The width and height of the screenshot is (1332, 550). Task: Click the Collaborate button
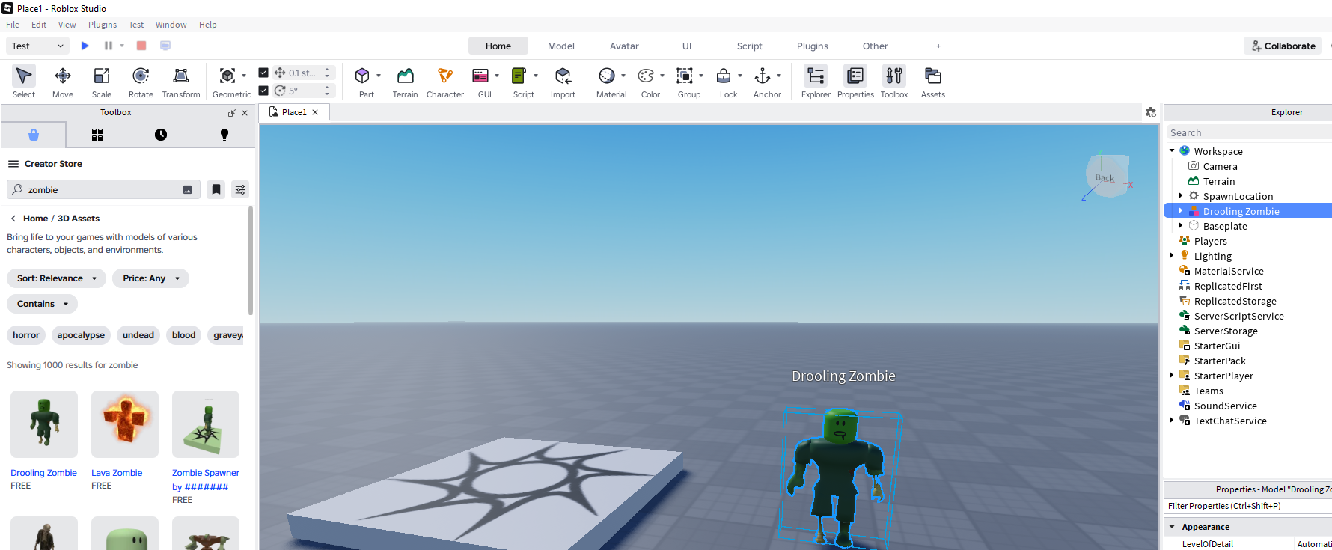coord(1283,46)
